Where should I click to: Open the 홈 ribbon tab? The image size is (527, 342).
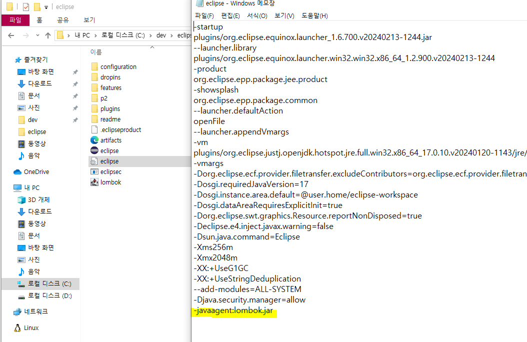(39, 20)
